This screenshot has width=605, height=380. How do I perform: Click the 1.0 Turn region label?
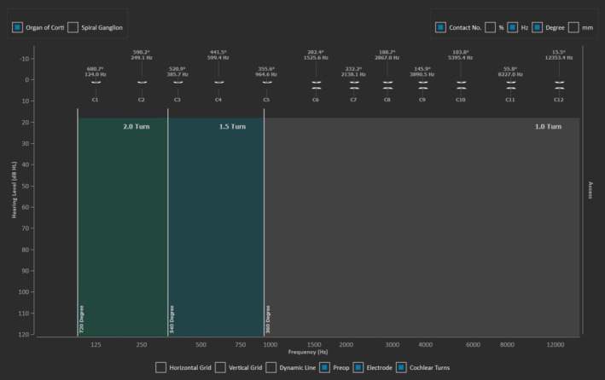pos(548,126)
